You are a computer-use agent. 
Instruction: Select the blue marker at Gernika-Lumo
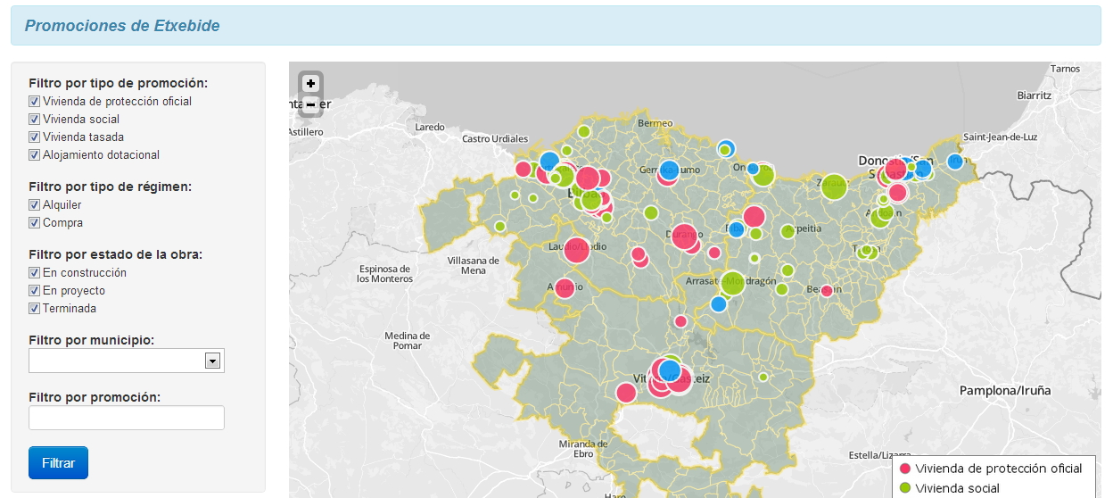(x=670, y=168)
